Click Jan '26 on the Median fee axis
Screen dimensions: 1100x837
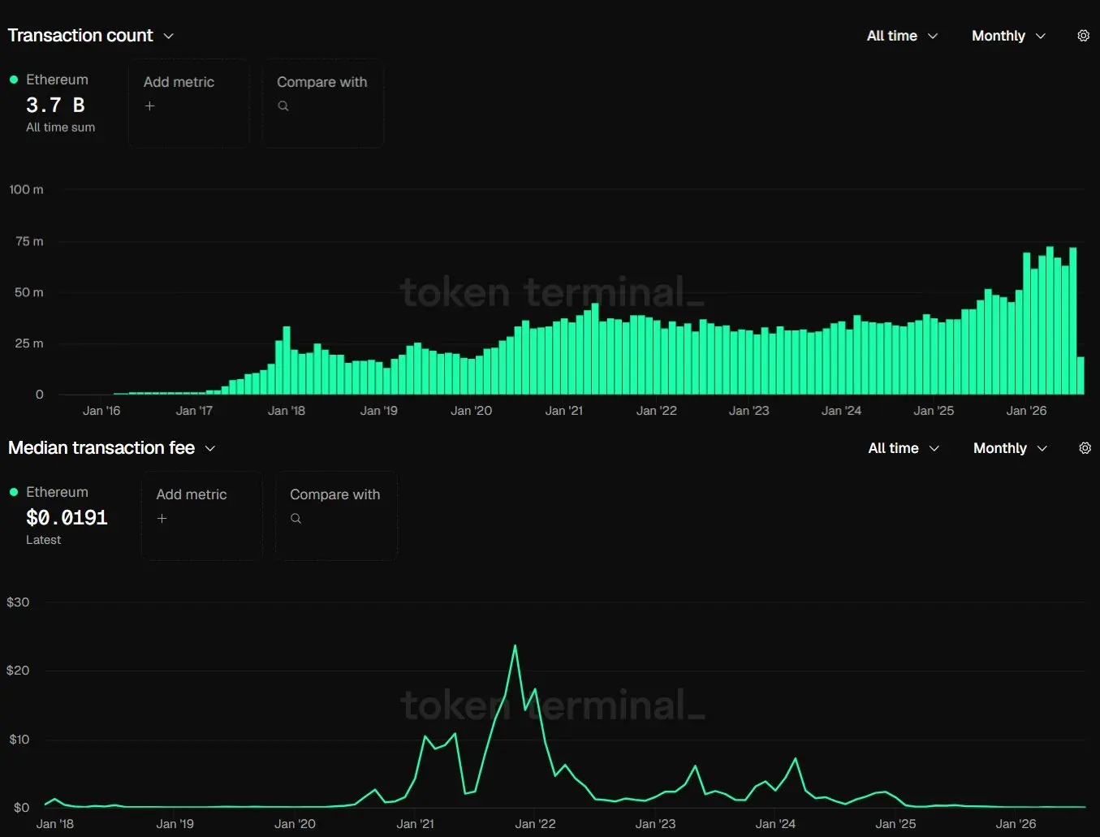(1016, 824)
